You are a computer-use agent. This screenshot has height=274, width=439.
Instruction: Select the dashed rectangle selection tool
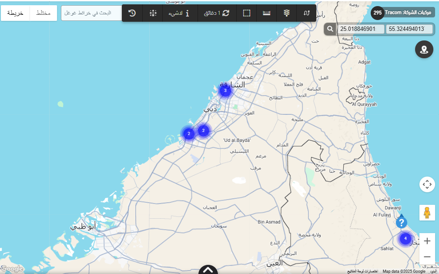click(x=247, y=13)
